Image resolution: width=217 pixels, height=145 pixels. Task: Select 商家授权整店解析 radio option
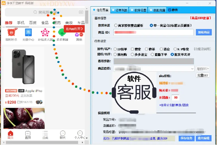(116, 25)
